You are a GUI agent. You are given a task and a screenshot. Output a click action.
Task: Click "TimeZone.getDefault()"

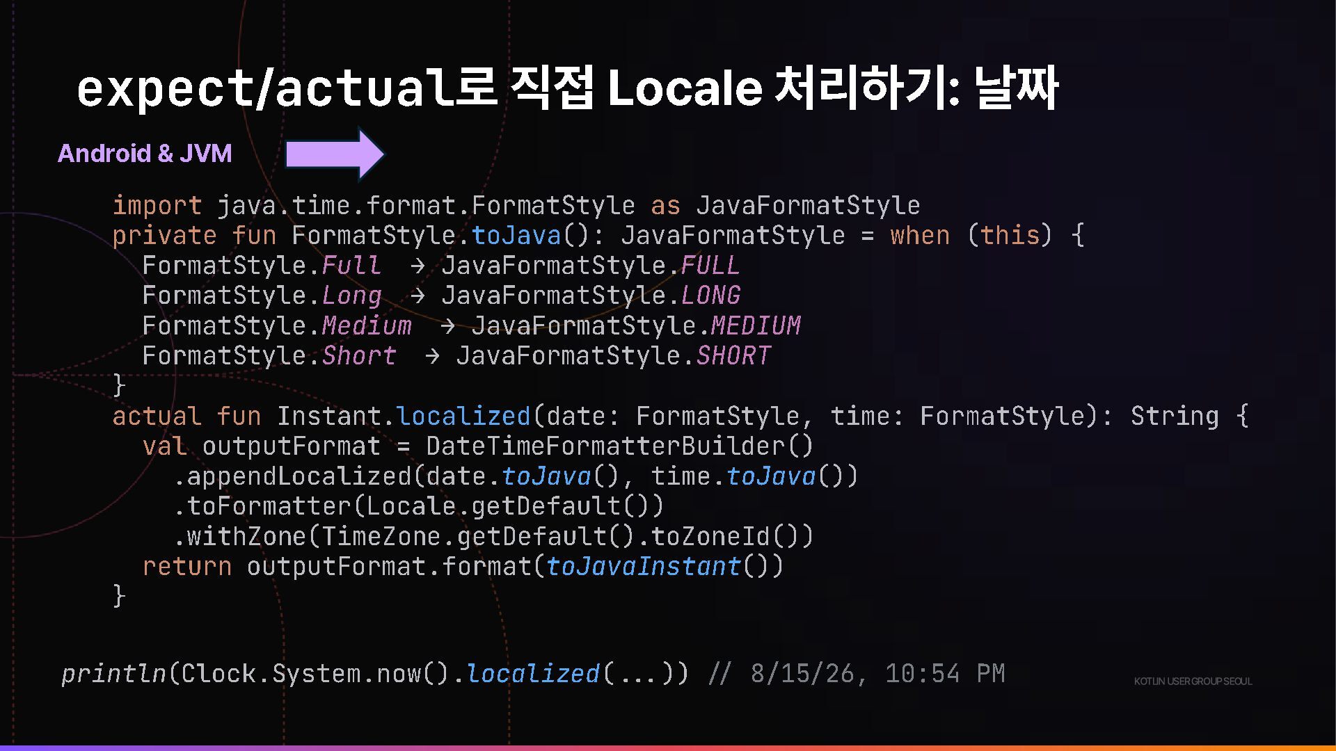(x=478, y=536)
